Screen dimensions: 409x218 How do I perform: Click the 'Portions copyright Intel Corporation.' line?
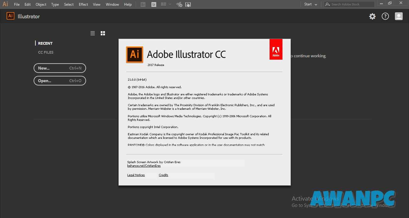pos(153,127)
